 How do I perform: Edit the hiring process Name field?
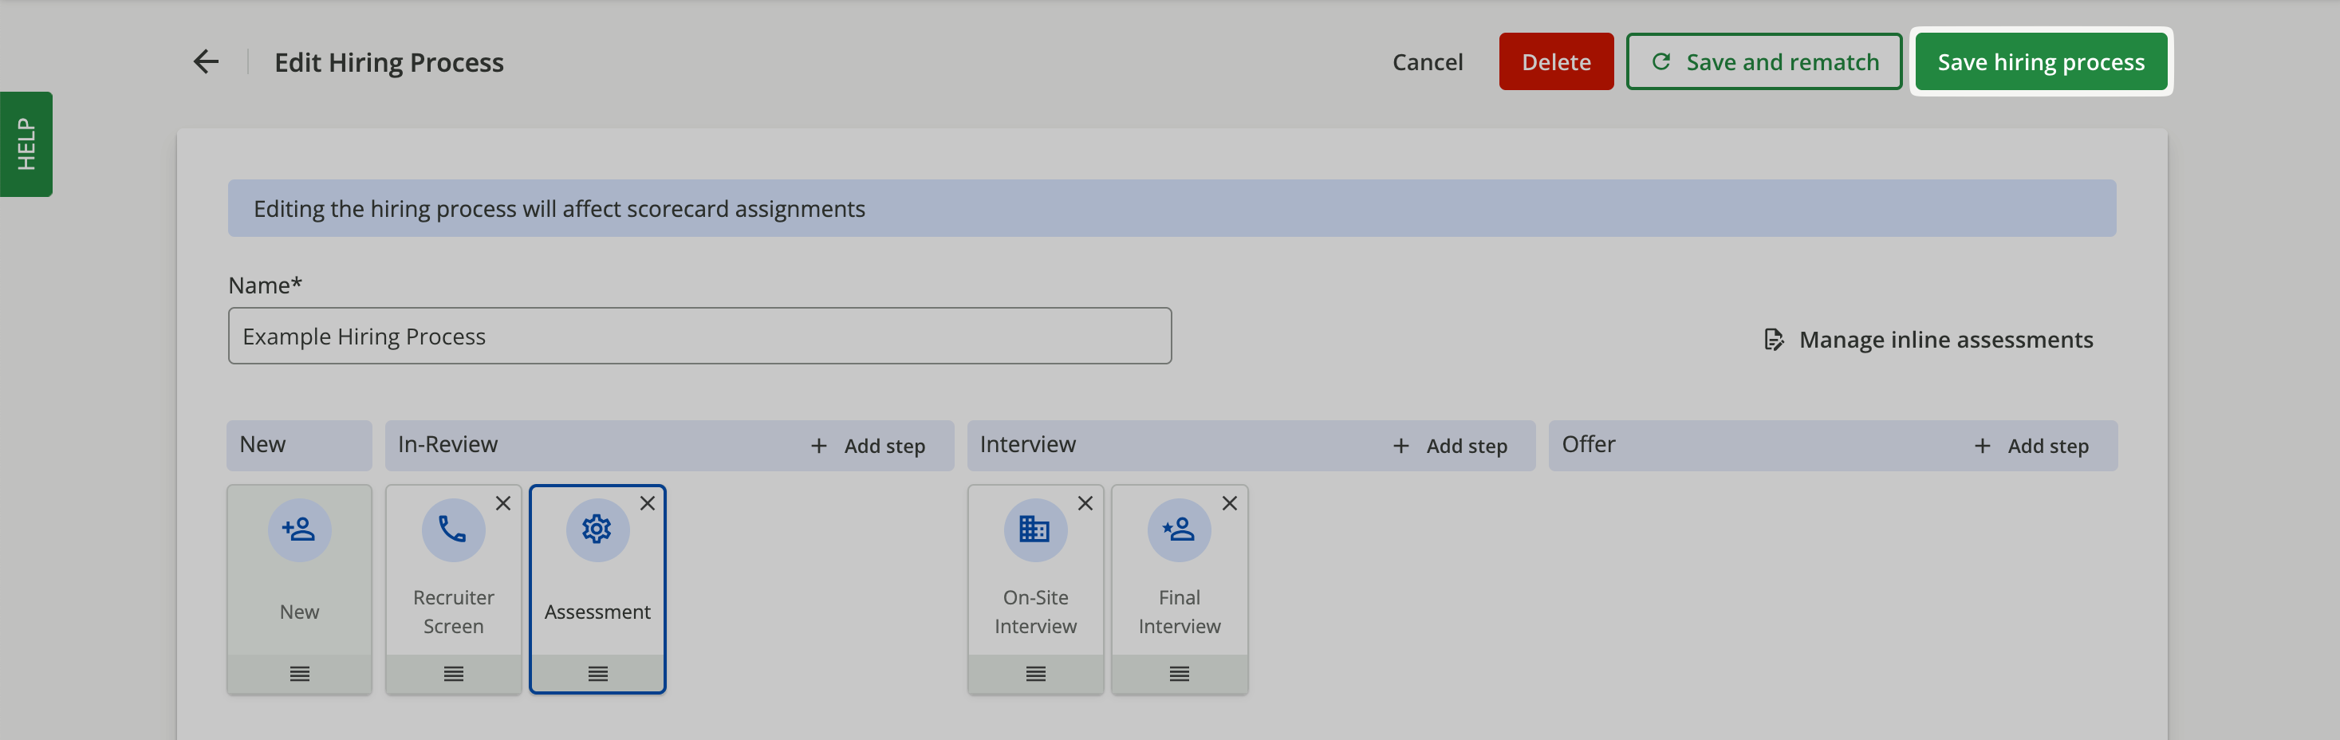coord(699,336)
